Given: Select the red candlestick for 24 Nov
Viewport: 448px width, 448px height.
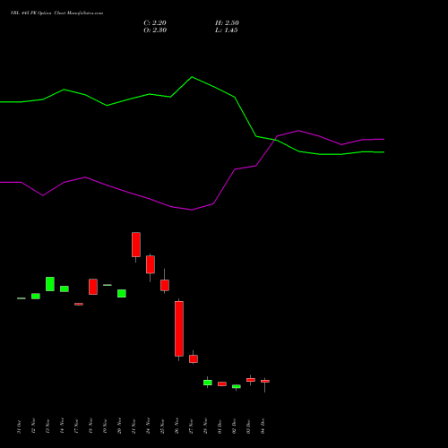Looking at the screenshot, I should pyautogui.click(x=151, y=264).
